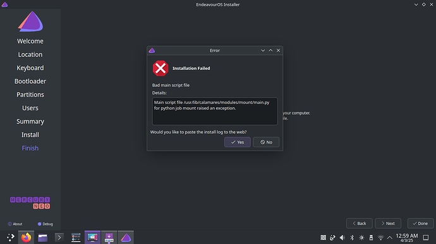Click the 'Installation Failed' heading
The width and height of the screenshot is (436, 244).
coord(191,68)
